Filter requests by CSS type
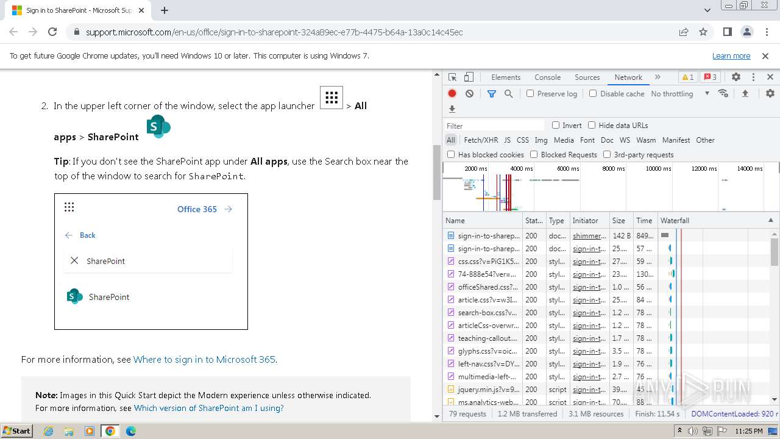The height and width of the screenshot is (439, 780). click(x=523, y=140)
